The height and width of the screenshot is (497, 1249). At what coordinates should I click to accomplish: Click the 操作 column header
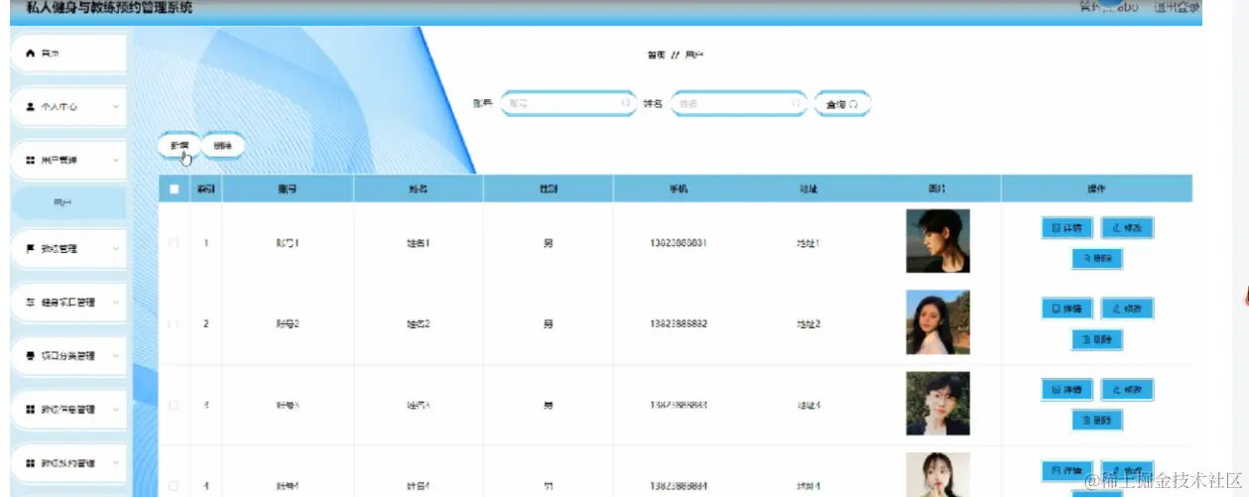1096,188
